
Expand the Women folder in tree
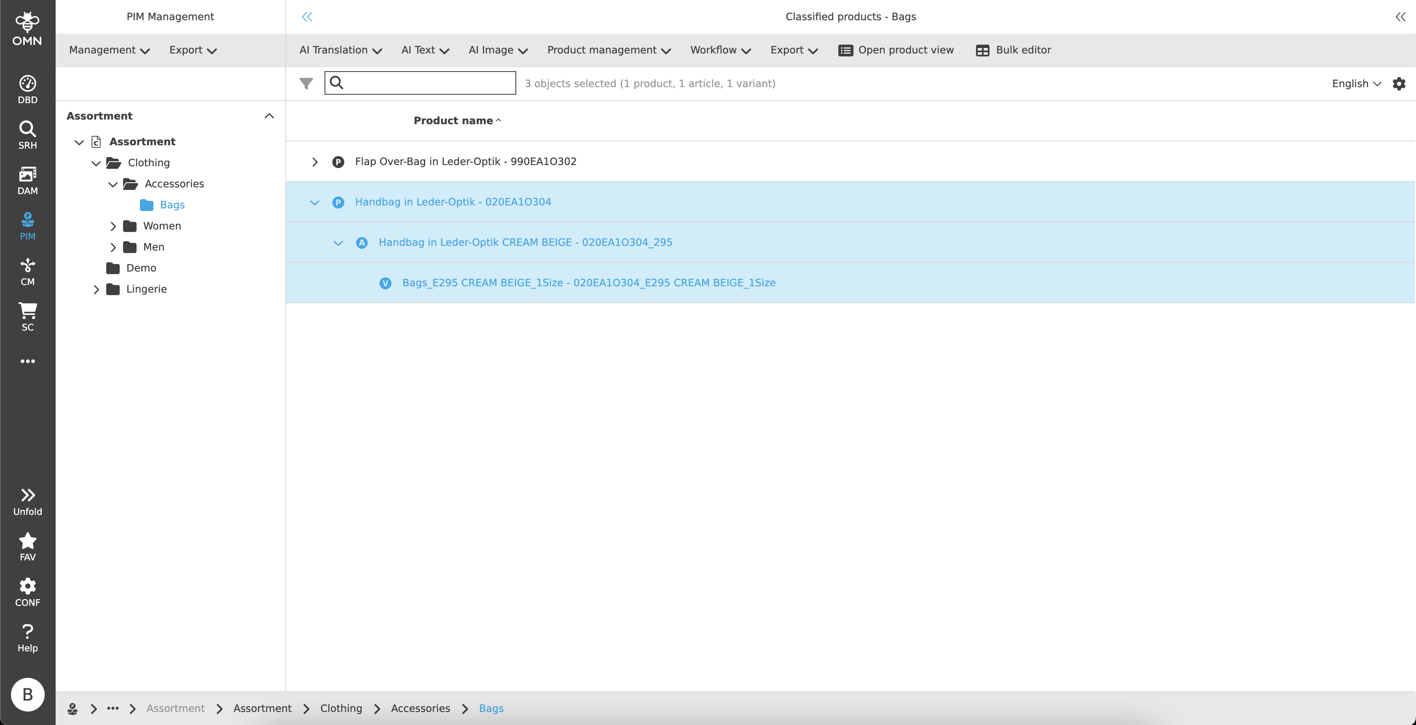(x=113, y=226)
